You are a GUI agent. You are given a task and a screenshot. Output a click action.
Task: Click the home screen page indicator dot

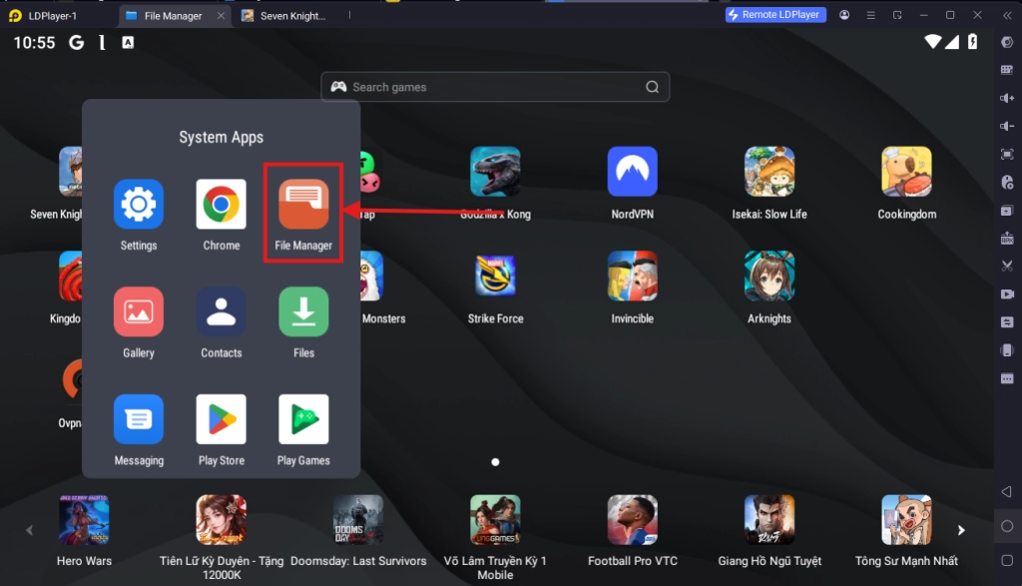pos(495,462)
